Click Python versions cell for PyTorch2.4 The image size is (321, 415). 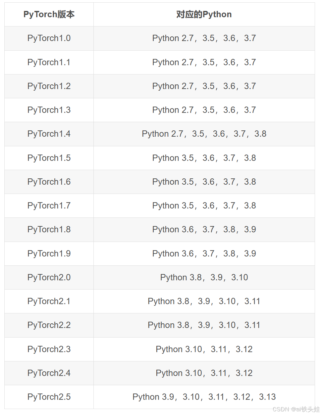coord(204,373)
